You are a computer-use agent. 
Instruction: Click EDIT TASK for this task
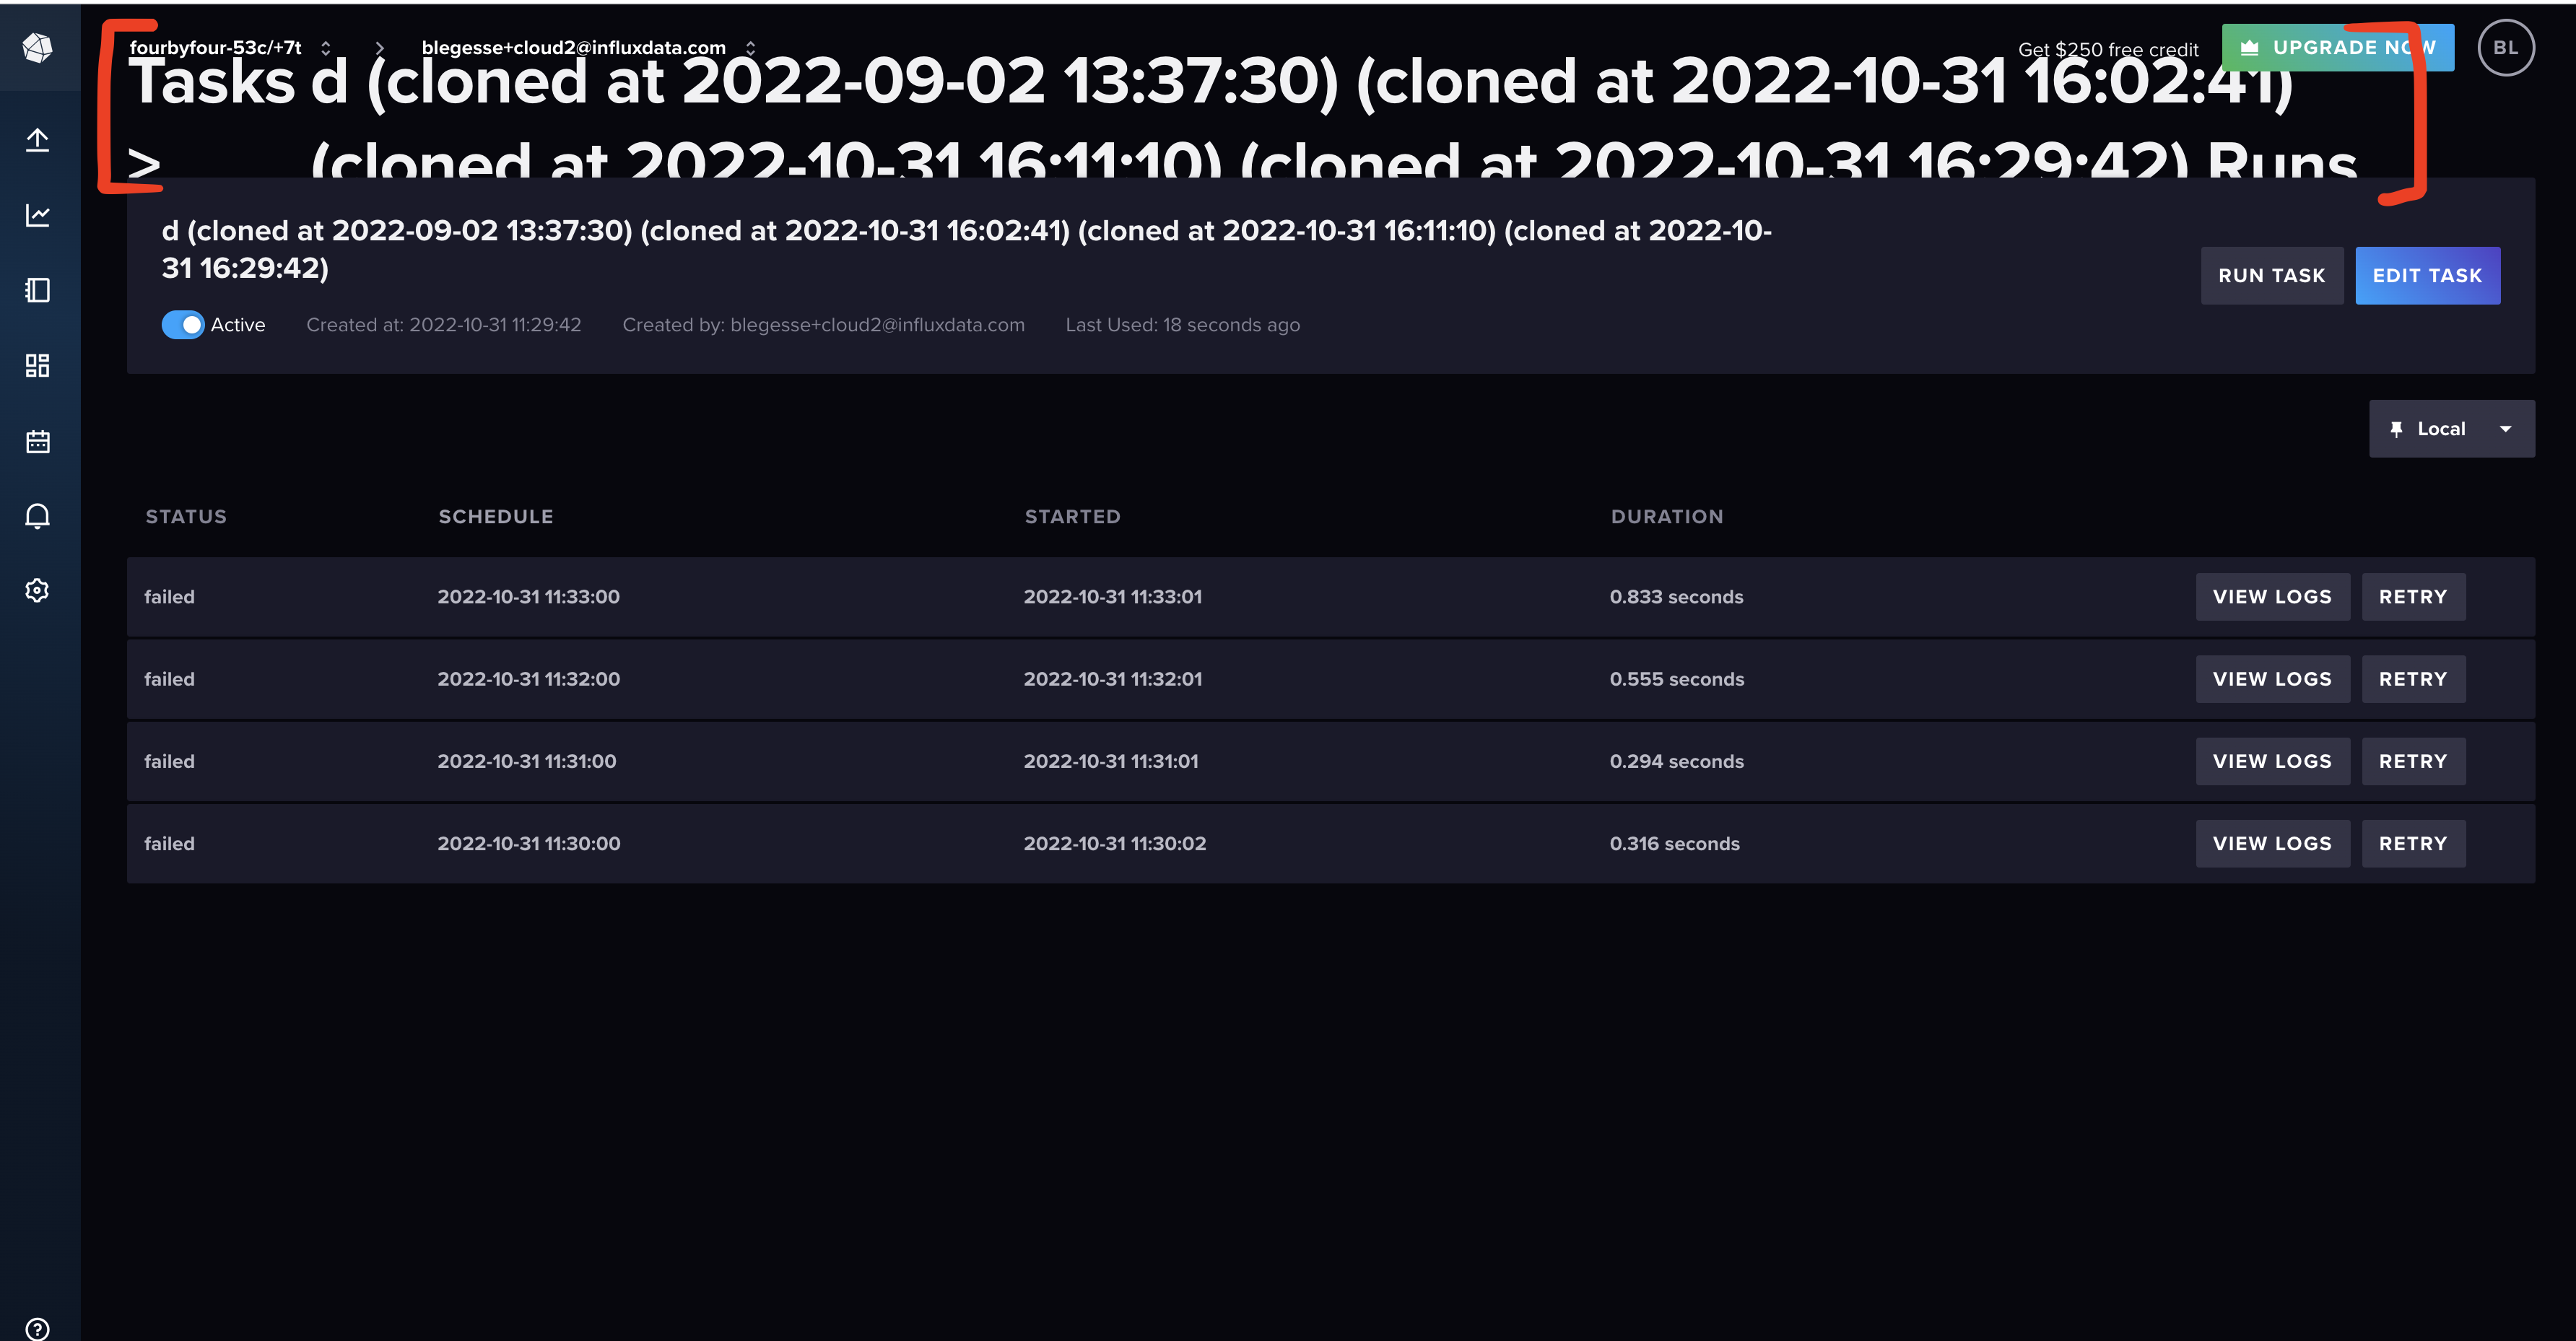[2427, 275]
